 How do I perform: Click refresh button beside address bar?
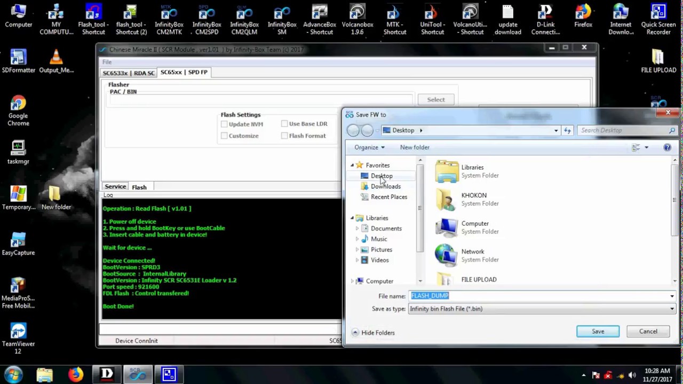tap(567, 130)
